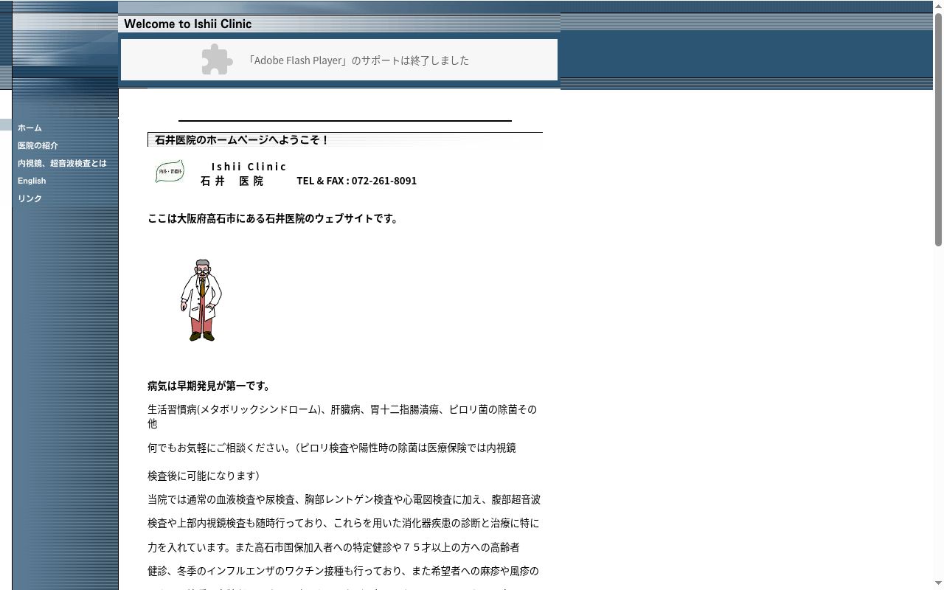Click the 'Ishii Clinic' spaced name text
The height and width of the screenshot is (590, 944).
point(249,167)
